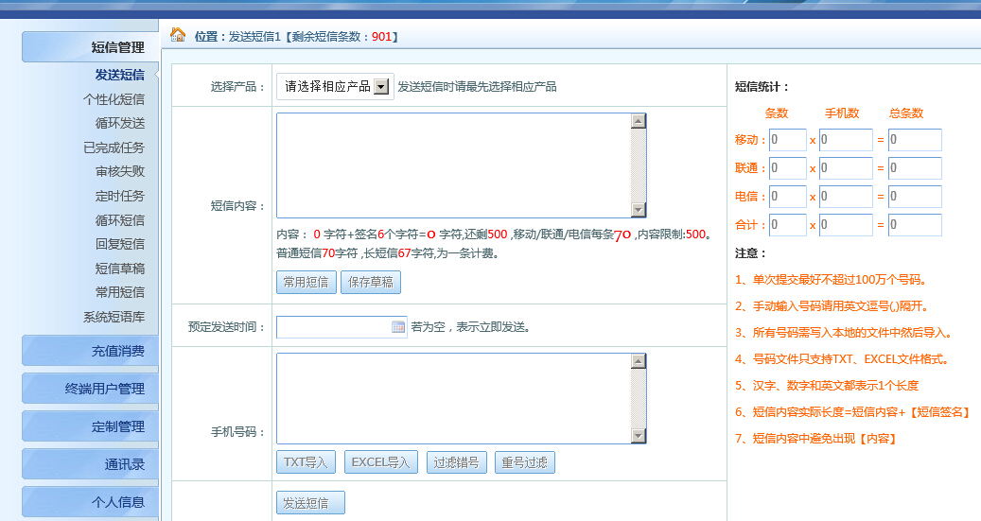This screenshot has height=521, width=981.
Task: Click the 电信 手机数 field
Action: [845, 197]
